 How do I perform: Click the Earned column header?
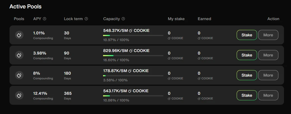[x=204, y=19]
